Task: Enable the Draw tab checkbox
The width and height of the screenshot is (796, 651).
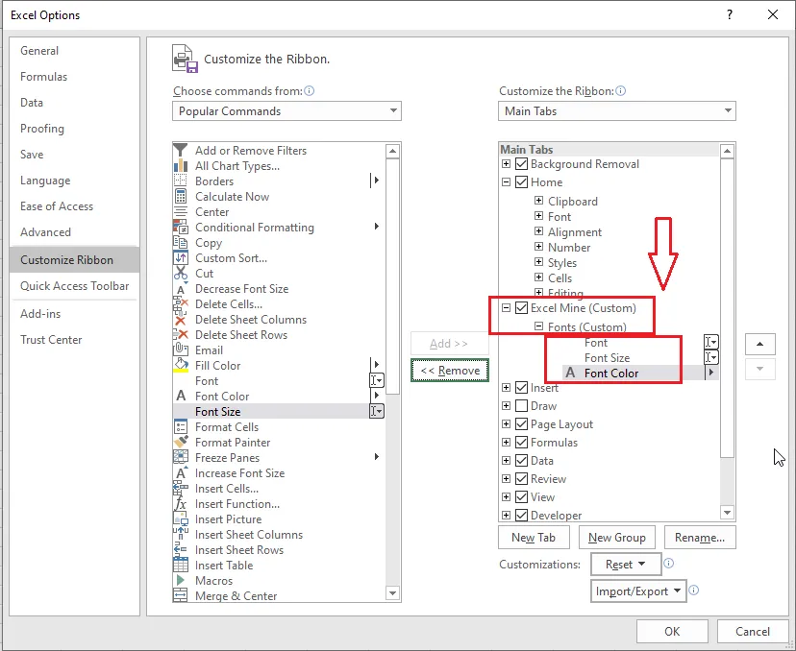Action: click(x=521, y=405)
